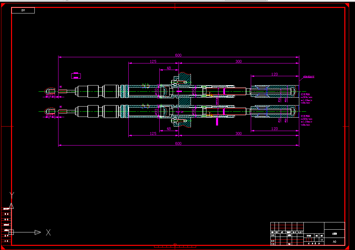Click the bottom 48 dimension text
This screenshot has height=250, width=355.
169,129
